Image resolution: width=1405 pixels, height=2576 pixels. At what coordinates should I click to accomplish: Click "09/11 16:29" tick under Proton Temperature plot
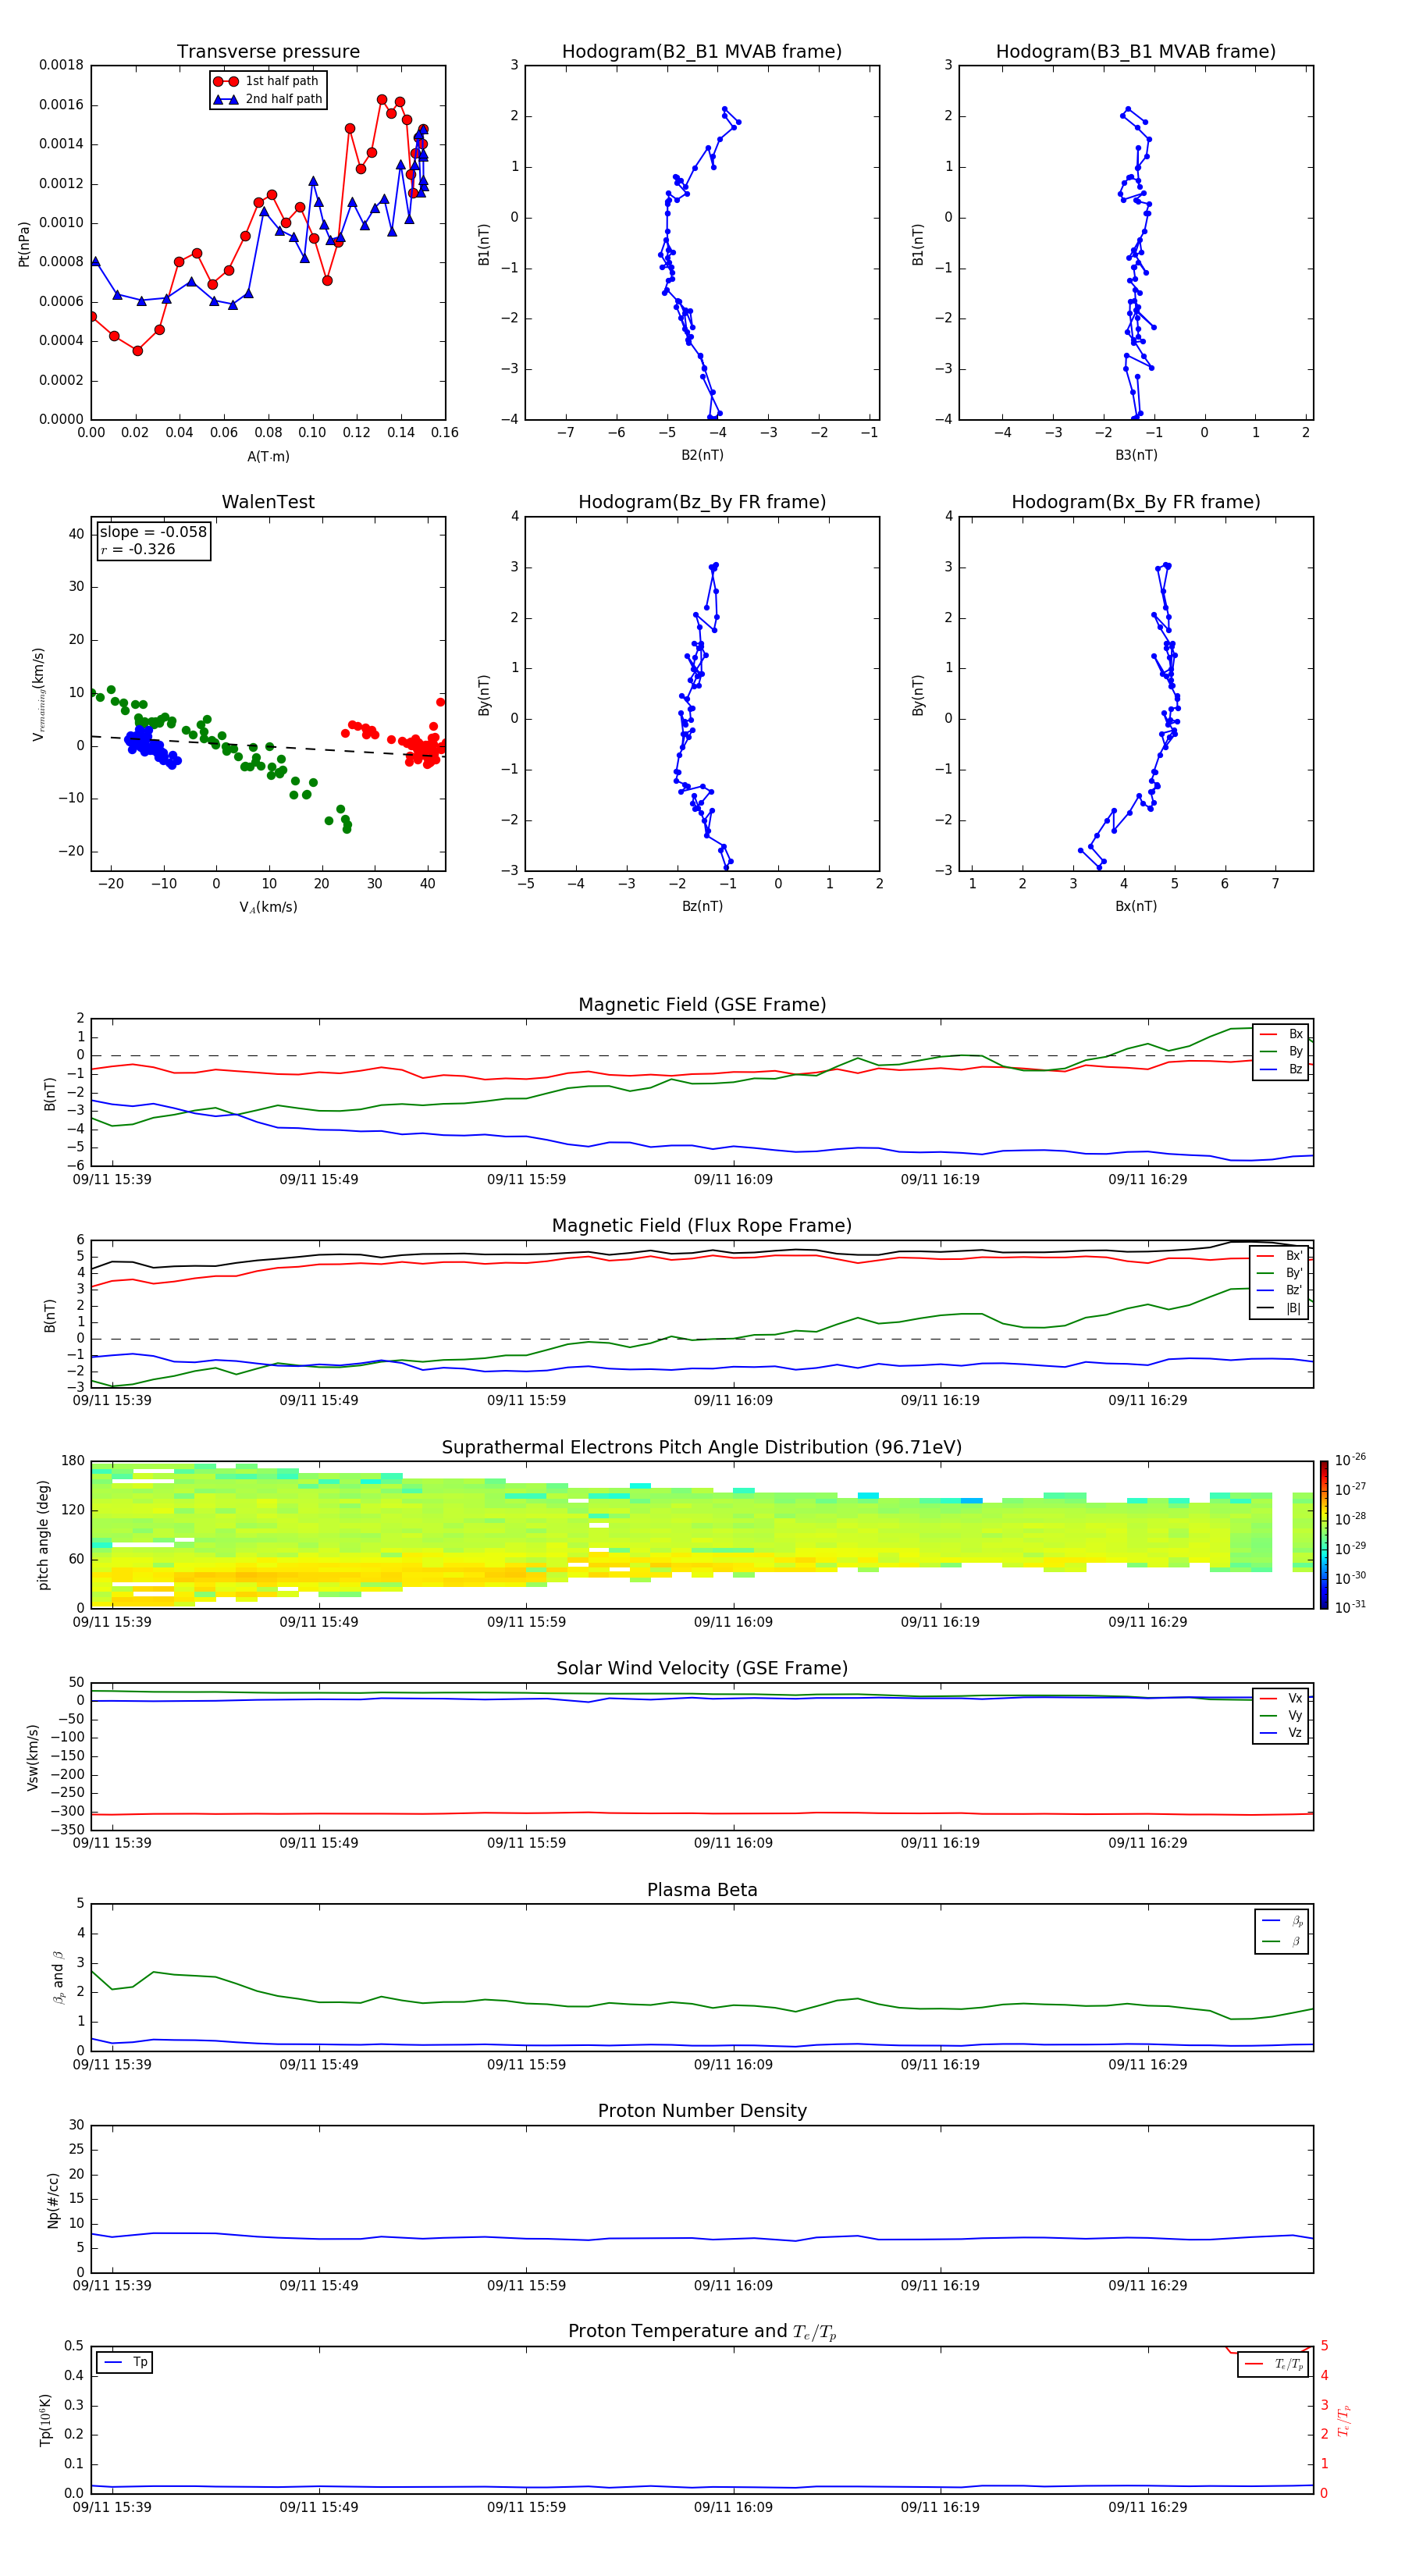coord(1147,2507)
